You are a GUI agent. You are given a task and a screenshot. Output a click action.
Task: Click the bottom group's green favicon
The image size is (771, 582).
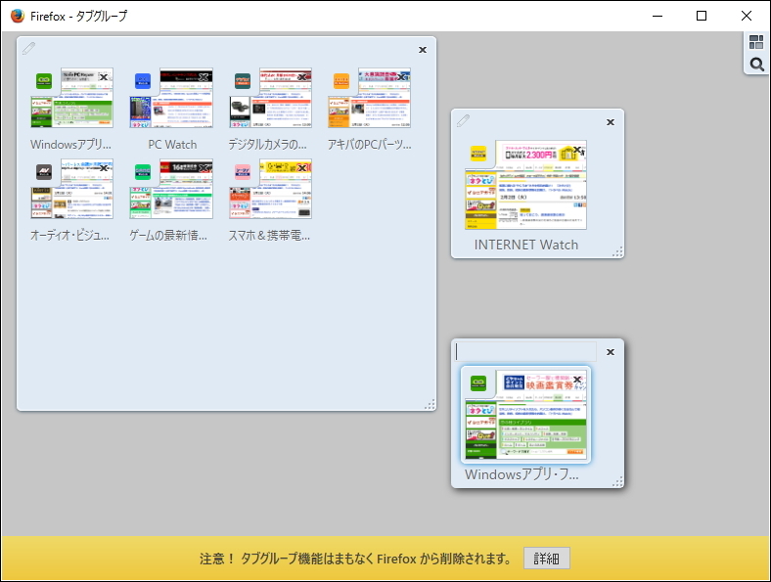click(478, 382)
